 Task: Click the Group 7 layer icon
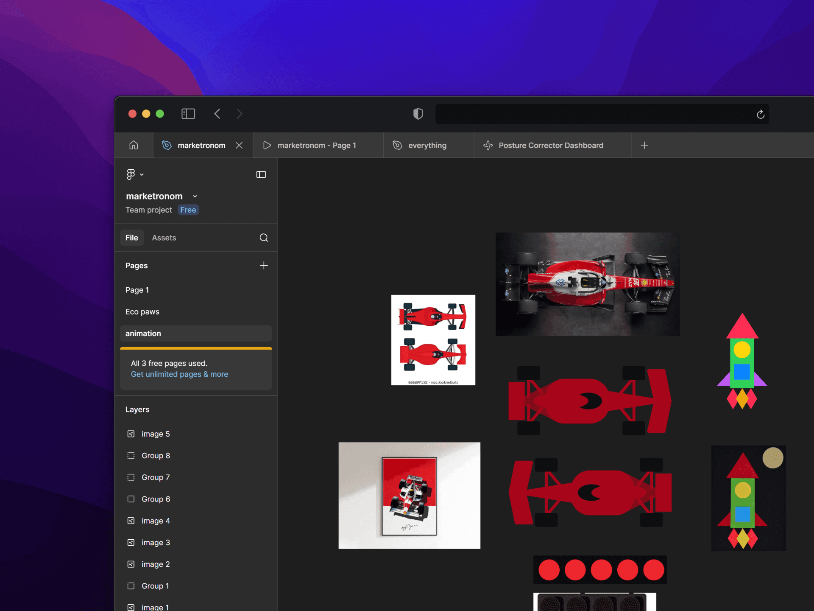[131, 477]
